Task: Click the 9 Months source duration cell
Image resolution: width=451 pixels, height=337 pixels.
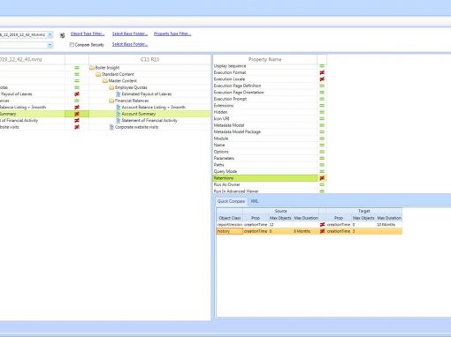Action: [x=306, y=231]
